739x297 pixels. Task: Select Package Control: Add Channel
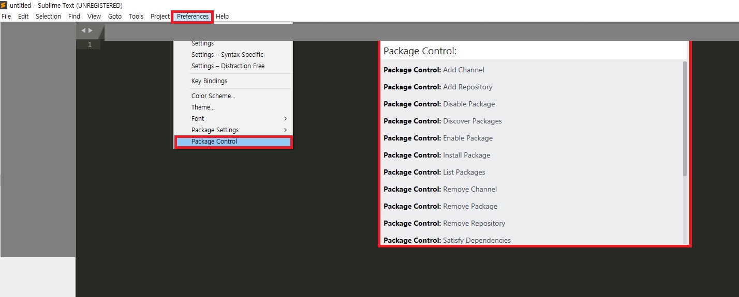tap(531, 70)
